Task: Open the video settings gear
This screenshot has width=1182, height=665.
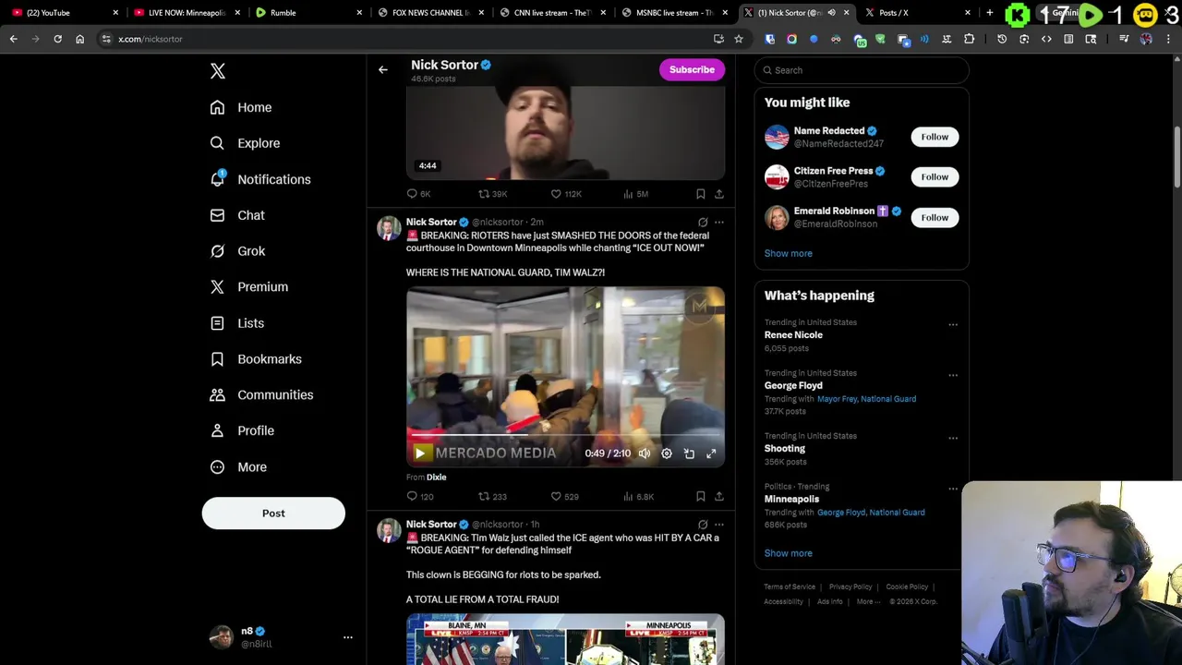Action: (x=667, y=453)
